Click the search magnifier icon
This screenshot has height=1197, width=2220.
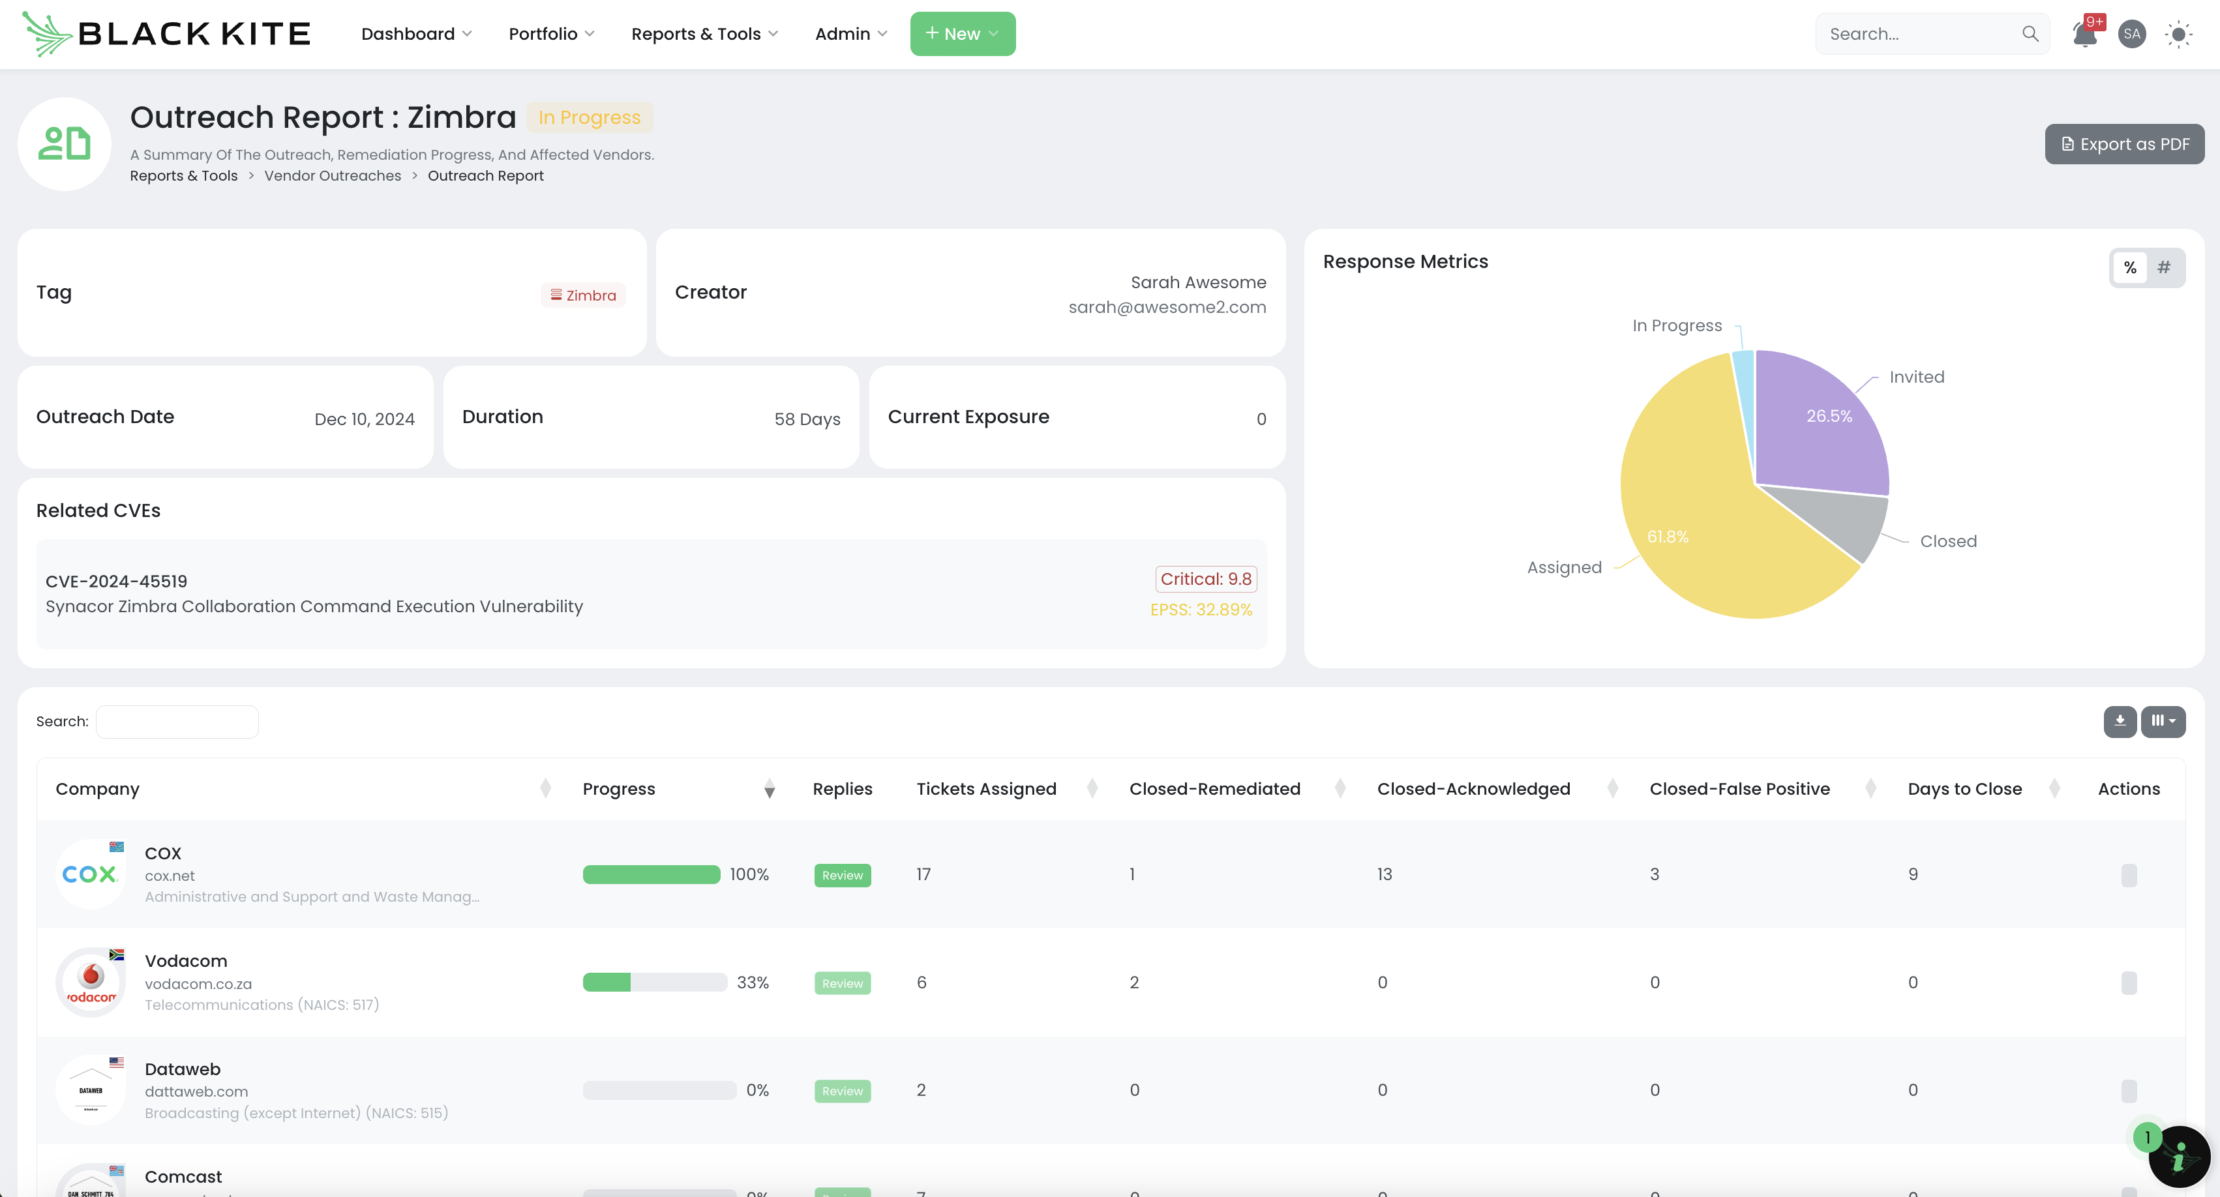point(2030,34)
